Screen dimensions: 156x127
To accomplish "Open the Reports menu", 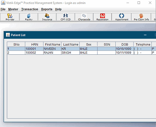I will point(47,9).
